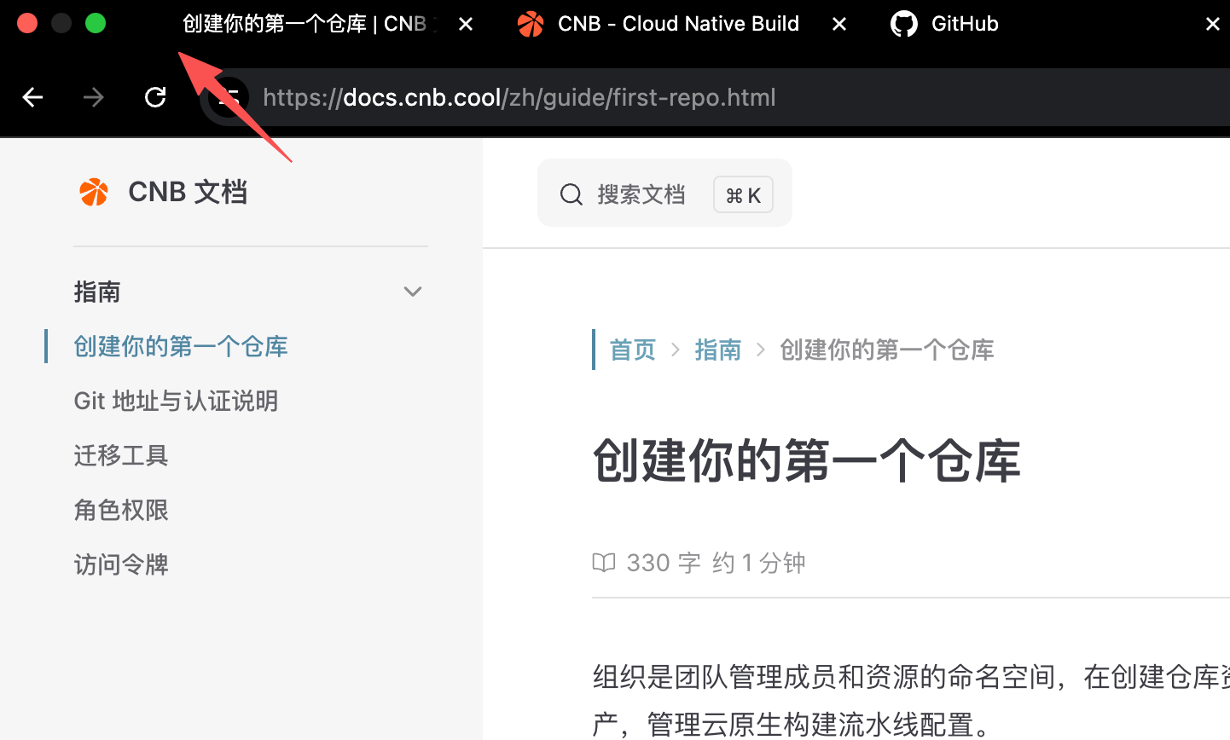Open the 迁移工具 sidebar page
1230x740 pixels.
pyautogui.click(x=120, y=455)
